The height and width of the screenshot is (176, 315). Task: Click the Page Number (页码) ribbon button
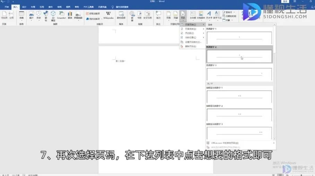click(x=183, y=16)
